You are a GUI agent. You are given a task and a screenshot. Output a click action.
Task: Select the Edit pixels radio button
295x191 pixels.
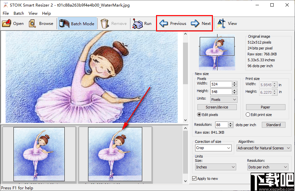pos(199,115)
